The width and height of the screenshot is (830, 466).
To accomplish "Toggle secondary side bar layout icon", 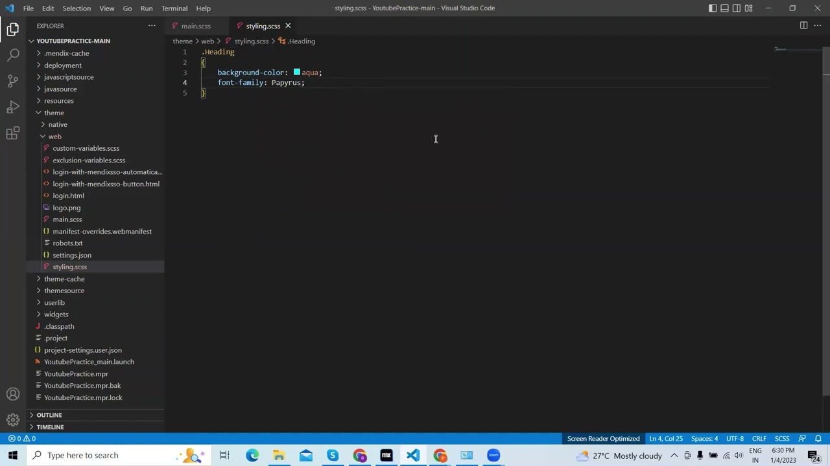I will (737, 8).
